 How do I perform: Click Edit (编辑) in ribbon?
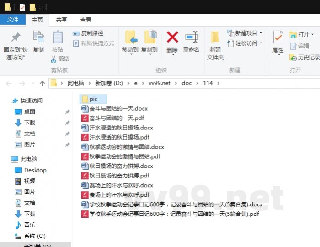(x=299, y=46)
